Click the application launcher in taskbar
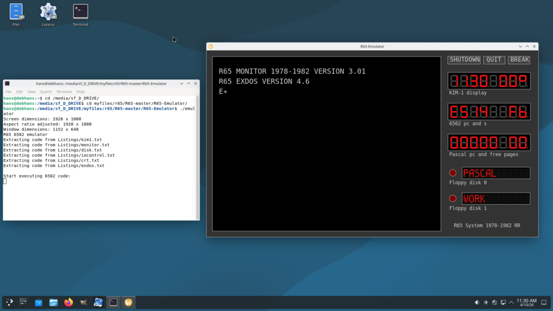Screen dimensions: 553x311 pyautogui.click(x=10, y=302)
